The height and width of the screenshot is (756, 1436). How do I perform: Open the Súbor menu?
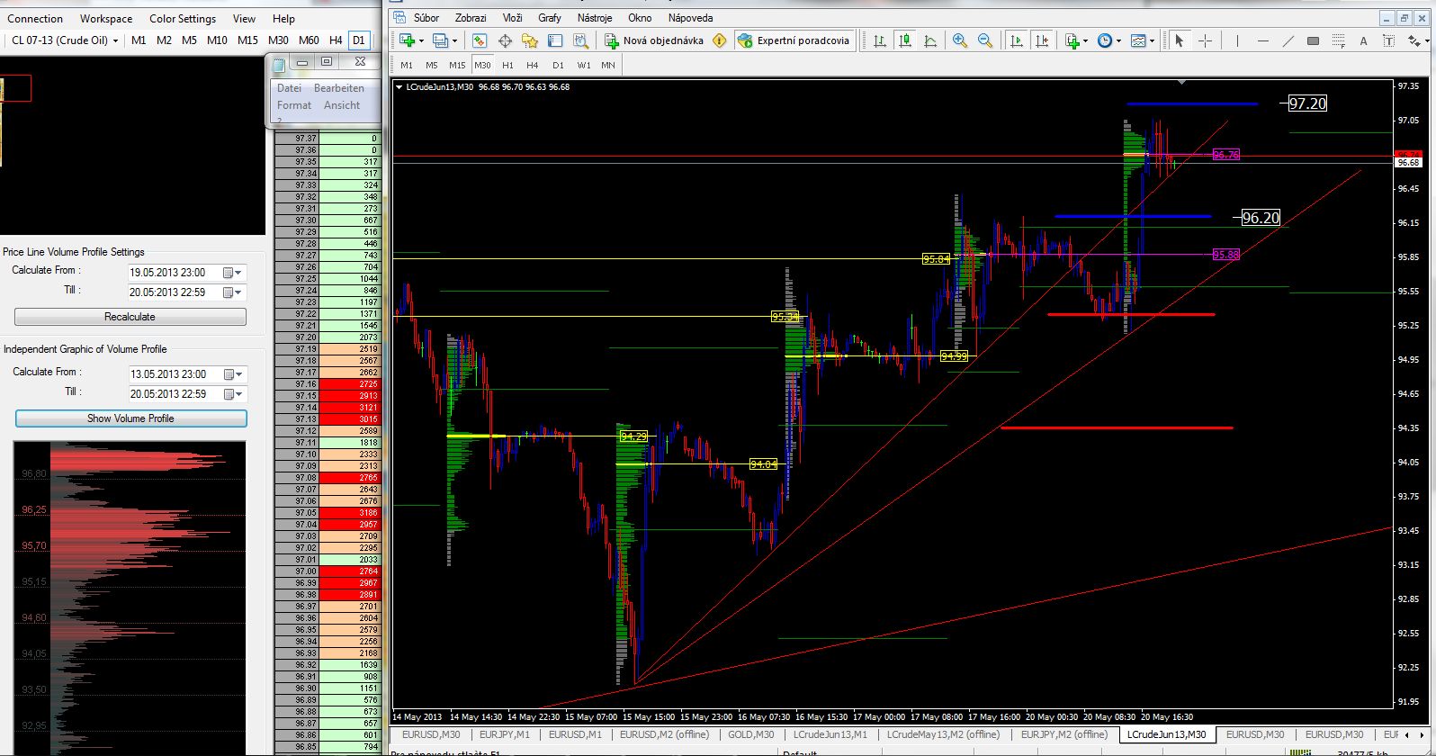coord(426,18)
